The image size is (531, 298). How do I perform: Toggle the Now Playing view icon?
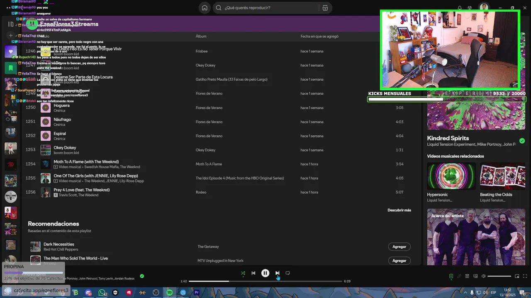coord(451,276)
